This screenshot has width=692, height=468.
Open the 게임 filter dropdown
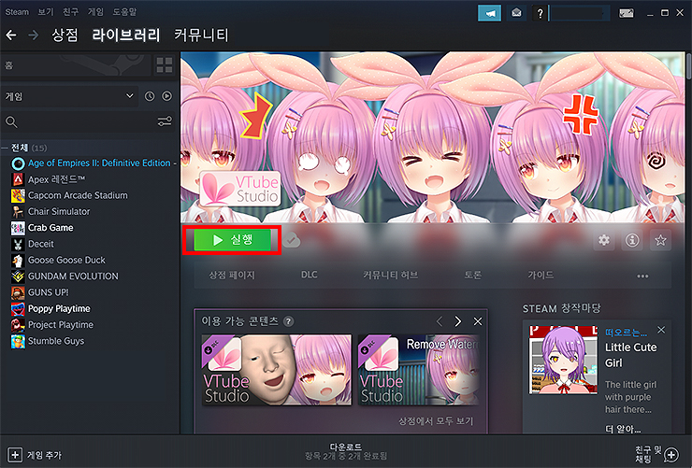click(x=70, y=96)
